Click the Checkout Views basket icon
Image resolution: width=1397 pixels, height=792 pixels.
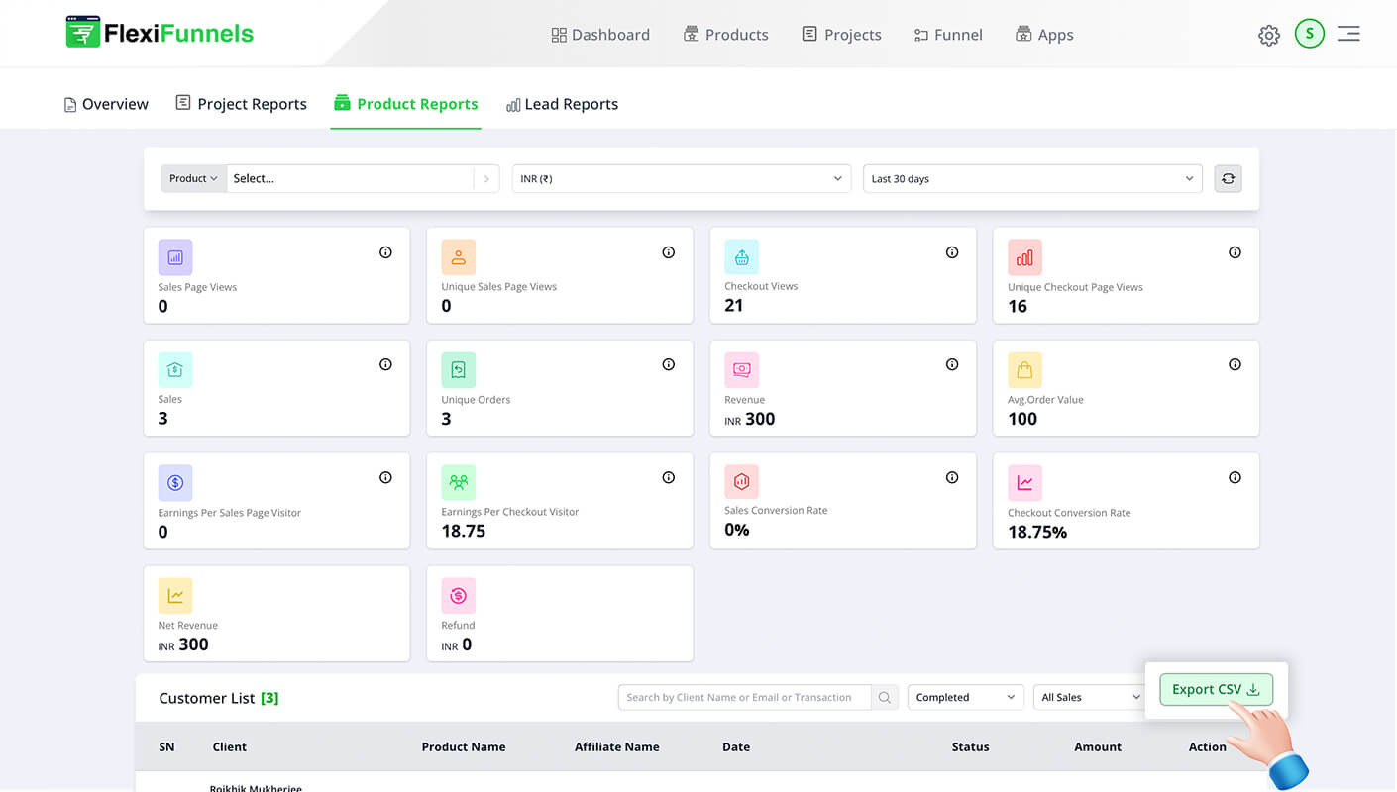(741, 257)
